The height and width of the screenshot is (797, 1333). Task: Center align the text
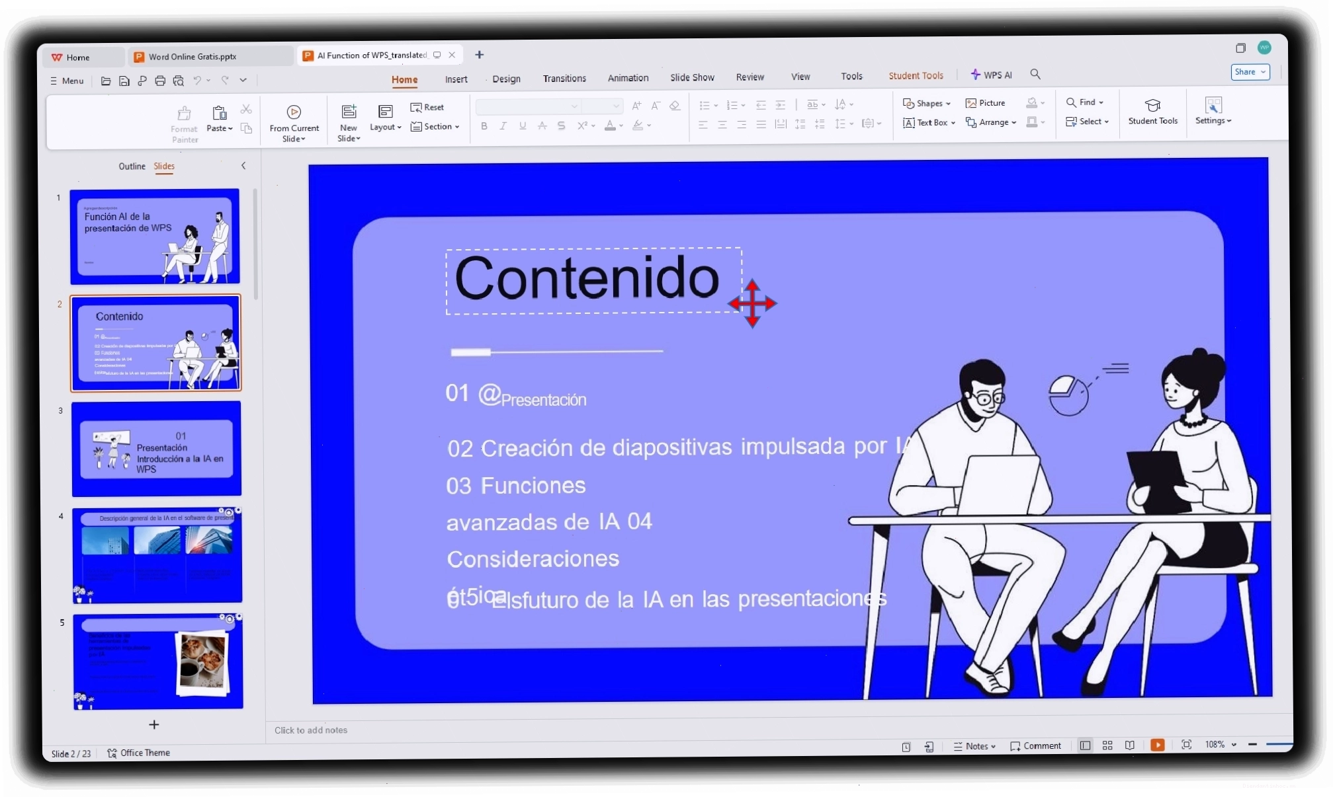[x=722, y=124]
